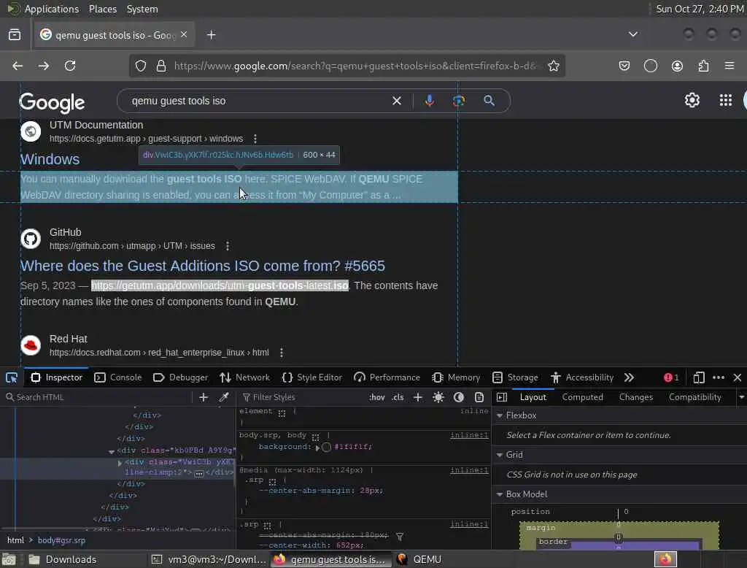Show site security padlock info

[x=161, y=66]
